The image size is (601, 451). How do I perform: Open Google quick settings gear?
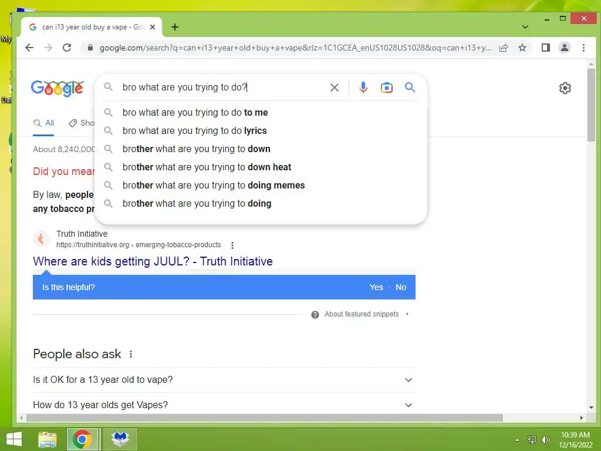(x=565, y=88)
